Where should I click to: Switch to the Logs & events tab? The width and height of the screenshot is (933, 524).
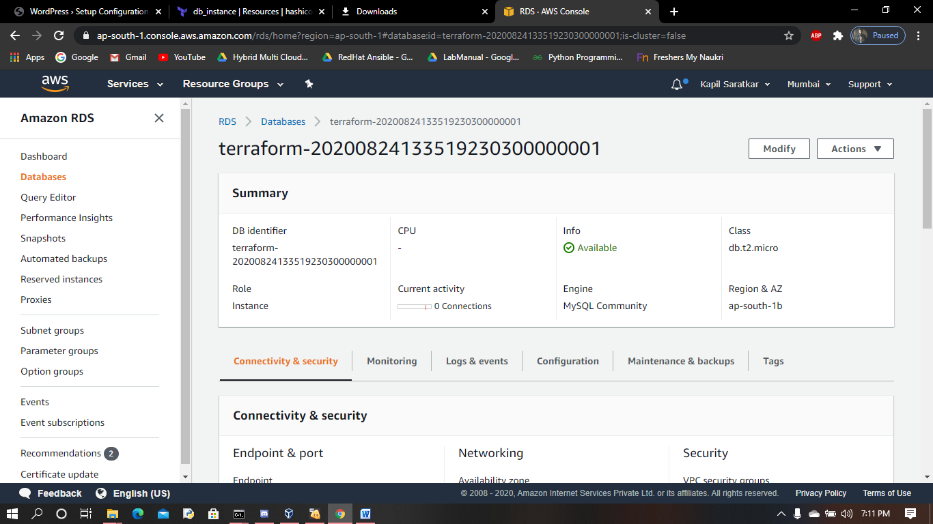tap(477, 361)
